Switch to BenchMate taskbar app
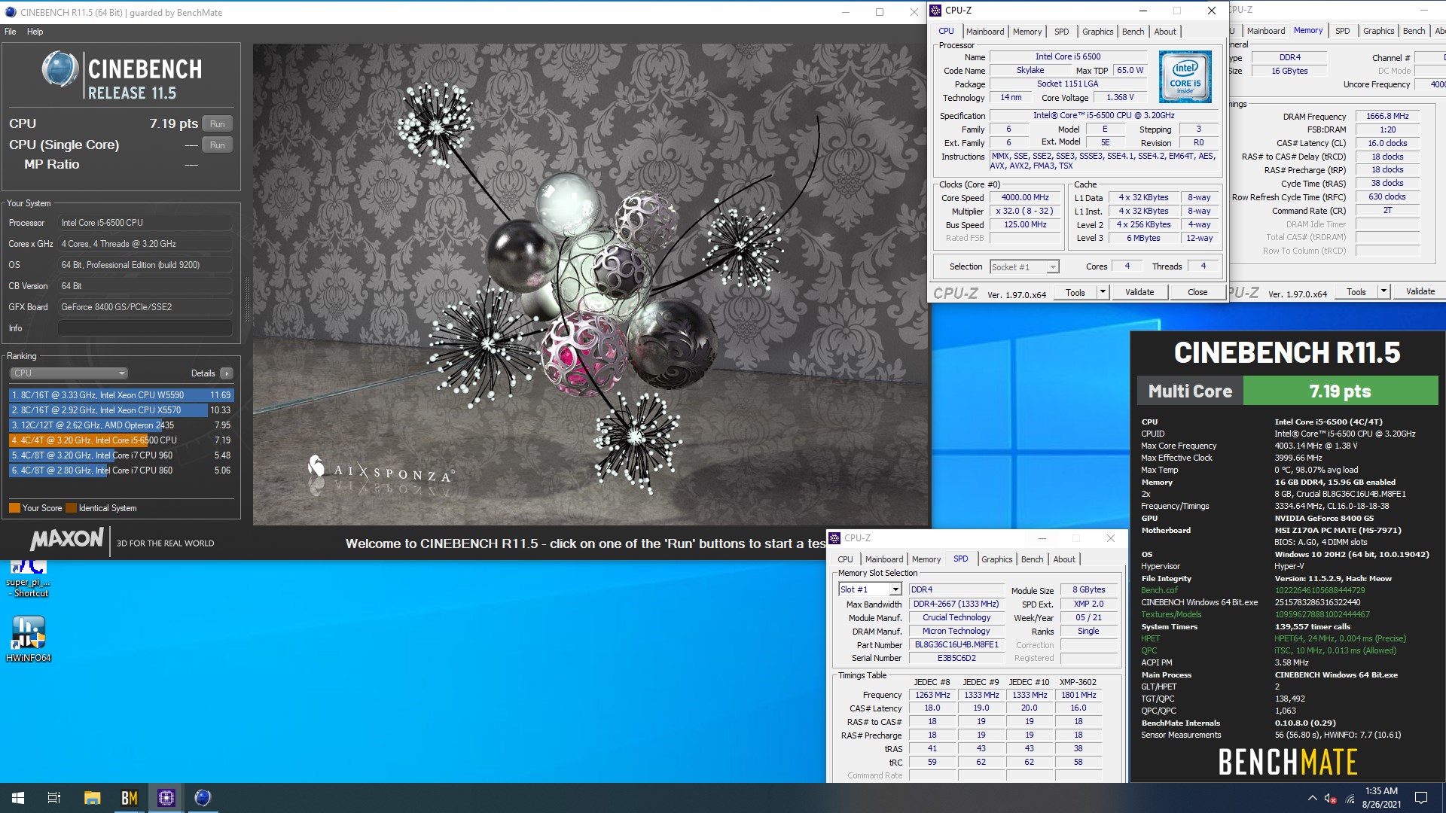 130,798
